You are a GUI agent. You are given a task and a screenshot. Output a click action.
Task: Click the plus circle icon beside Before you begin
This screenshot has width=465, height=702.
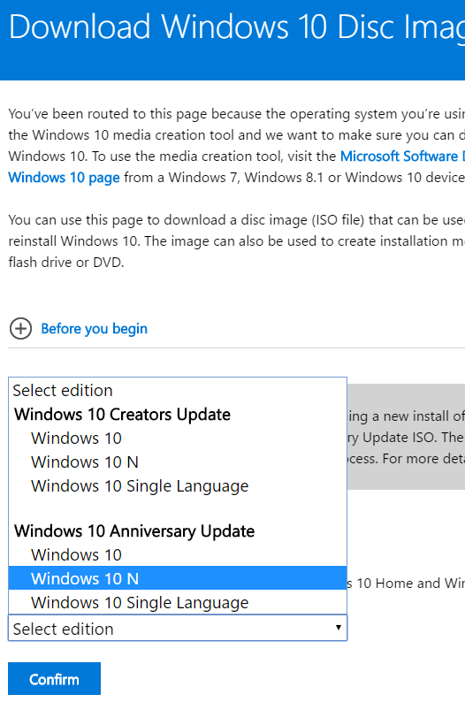(x=20, y=329)
